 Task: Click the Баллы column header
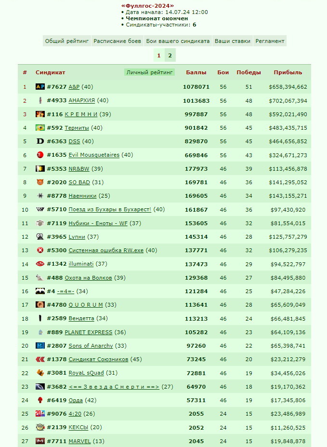click(196, 72)
